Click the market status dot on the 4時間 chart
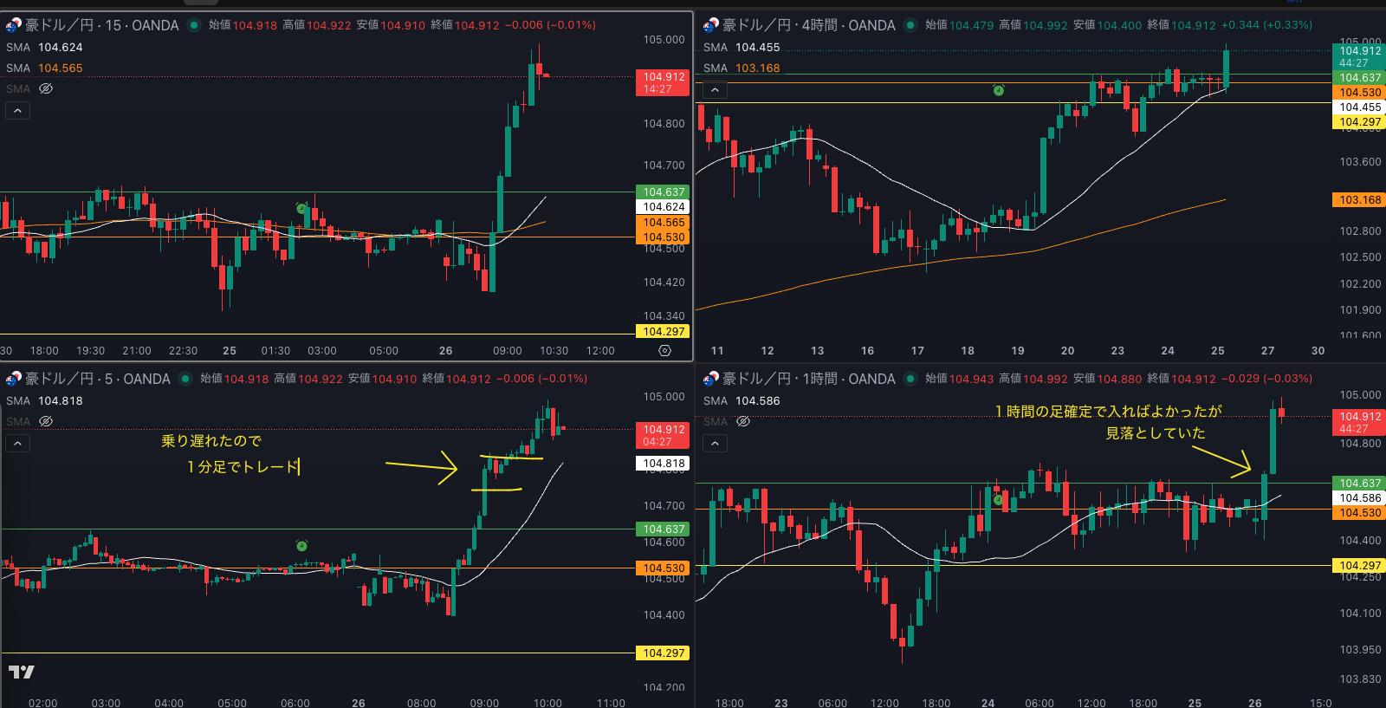 click(x=910, y=25)
